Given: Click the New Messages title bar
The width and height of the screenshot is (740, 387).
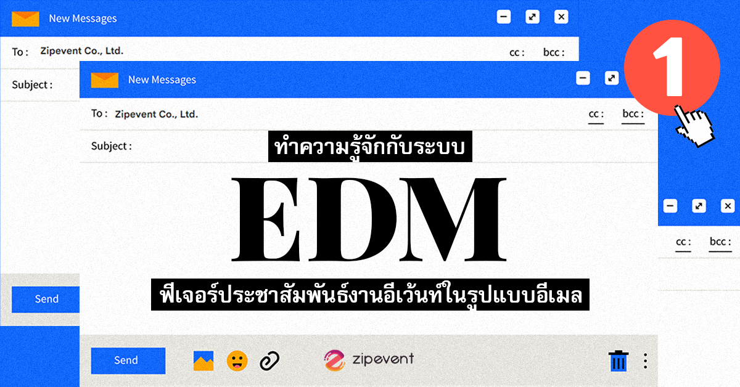Looking at the screenshot, I should pyautogui.click(x=161, y=79).
